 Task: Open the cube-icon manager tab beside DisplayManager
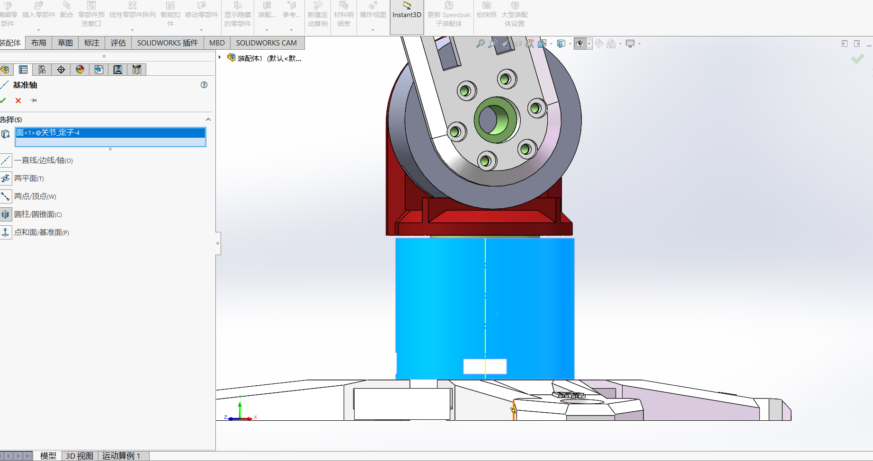[98, 70]
